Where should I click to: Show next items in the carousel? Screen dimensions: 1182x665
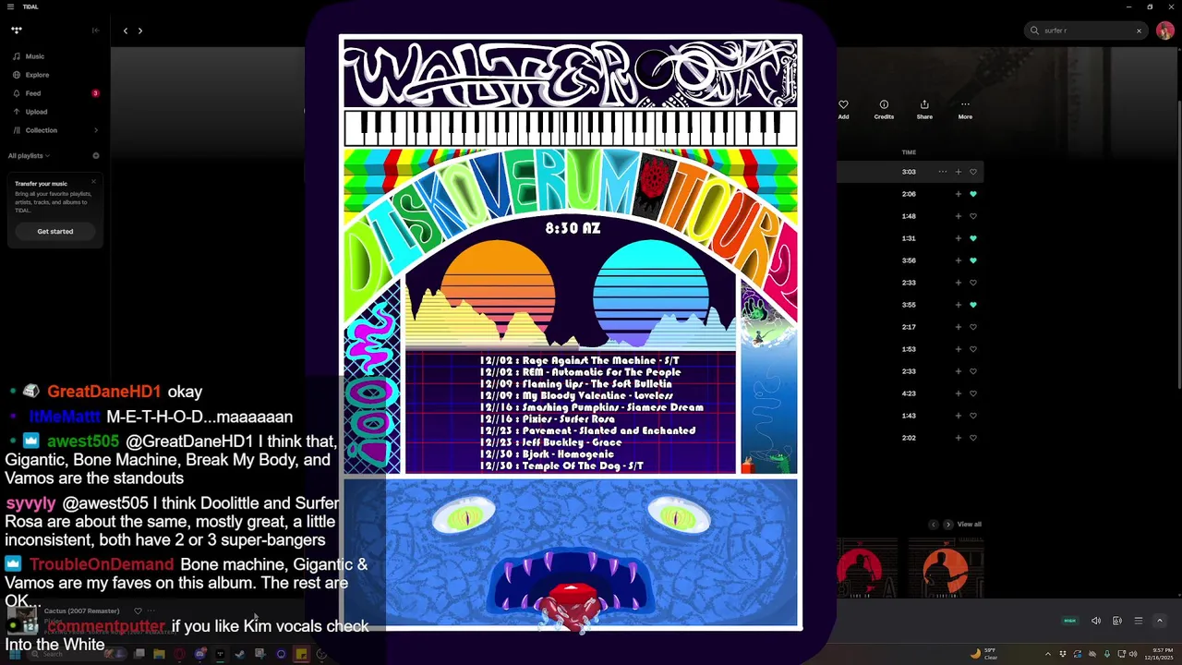(x=947, y=525)
